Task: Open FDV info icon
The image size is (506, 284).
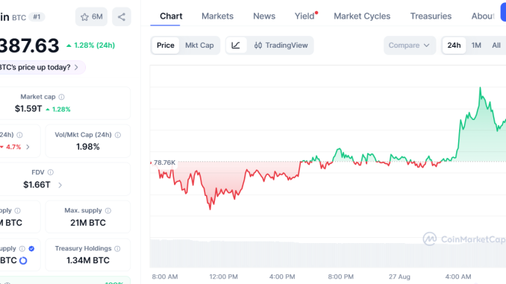Action: click(x=50, y=172)
